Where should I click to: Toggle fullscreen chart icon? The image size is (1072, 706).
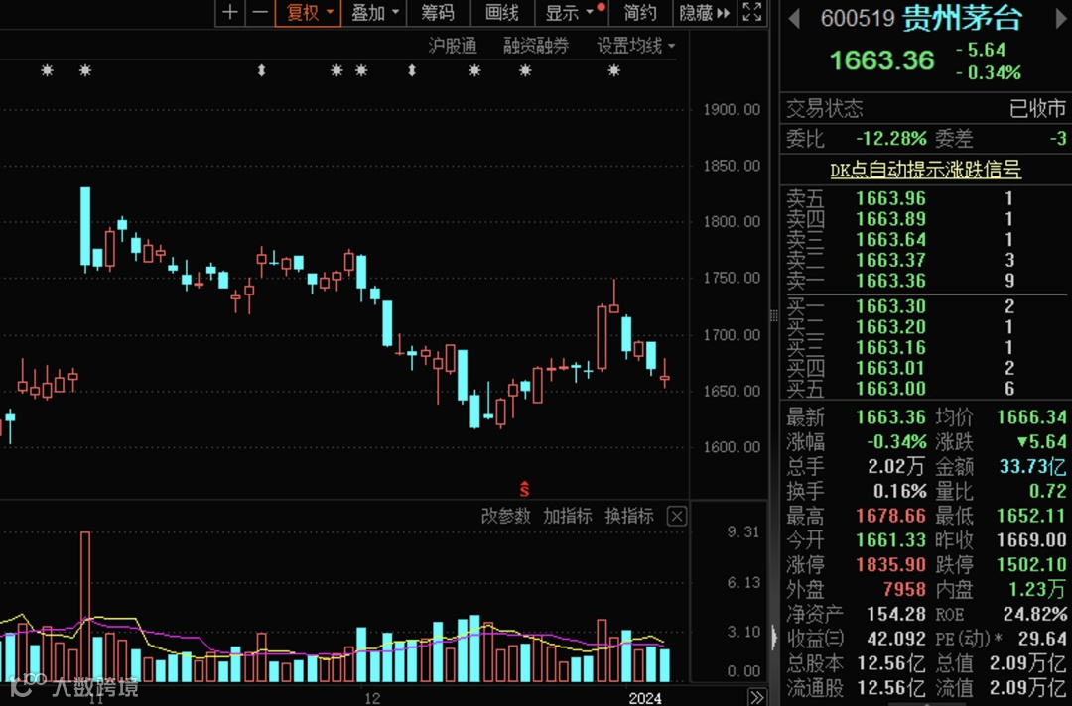(752, 12)
